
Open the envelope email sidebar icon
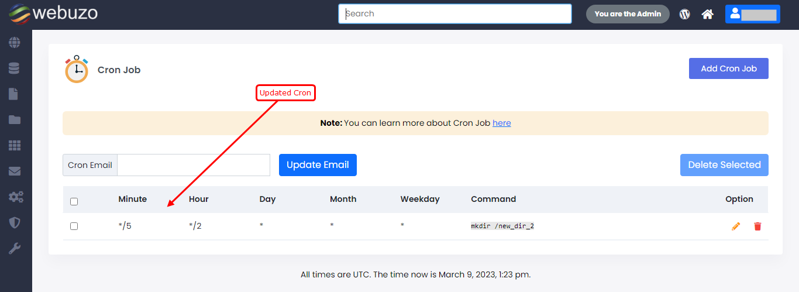coord(14,171)
